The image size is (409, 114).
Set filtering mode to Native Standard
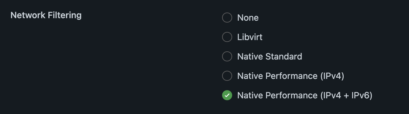227,56
